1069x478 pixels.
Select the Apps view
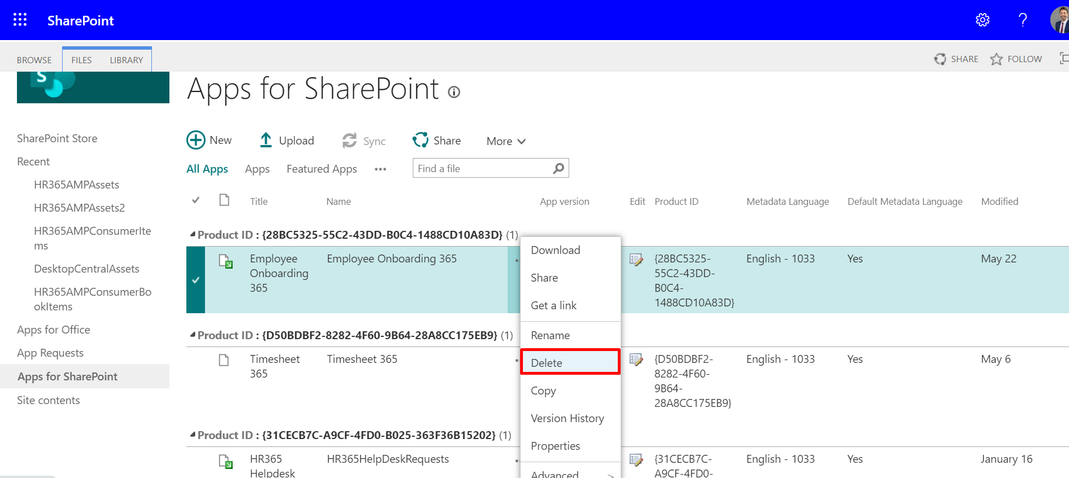pyautogui.click(x=257, y=169)
